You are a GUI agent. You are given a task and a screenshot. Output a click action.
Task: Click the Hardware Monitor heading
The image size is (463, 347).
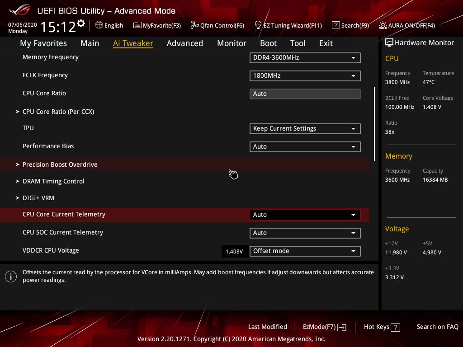(424, 43)
